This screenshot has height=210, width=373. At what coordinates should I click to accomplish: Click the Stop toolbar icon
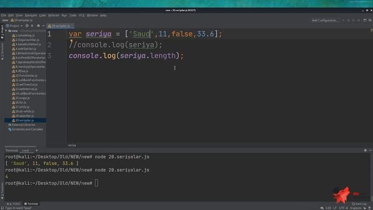359,20
